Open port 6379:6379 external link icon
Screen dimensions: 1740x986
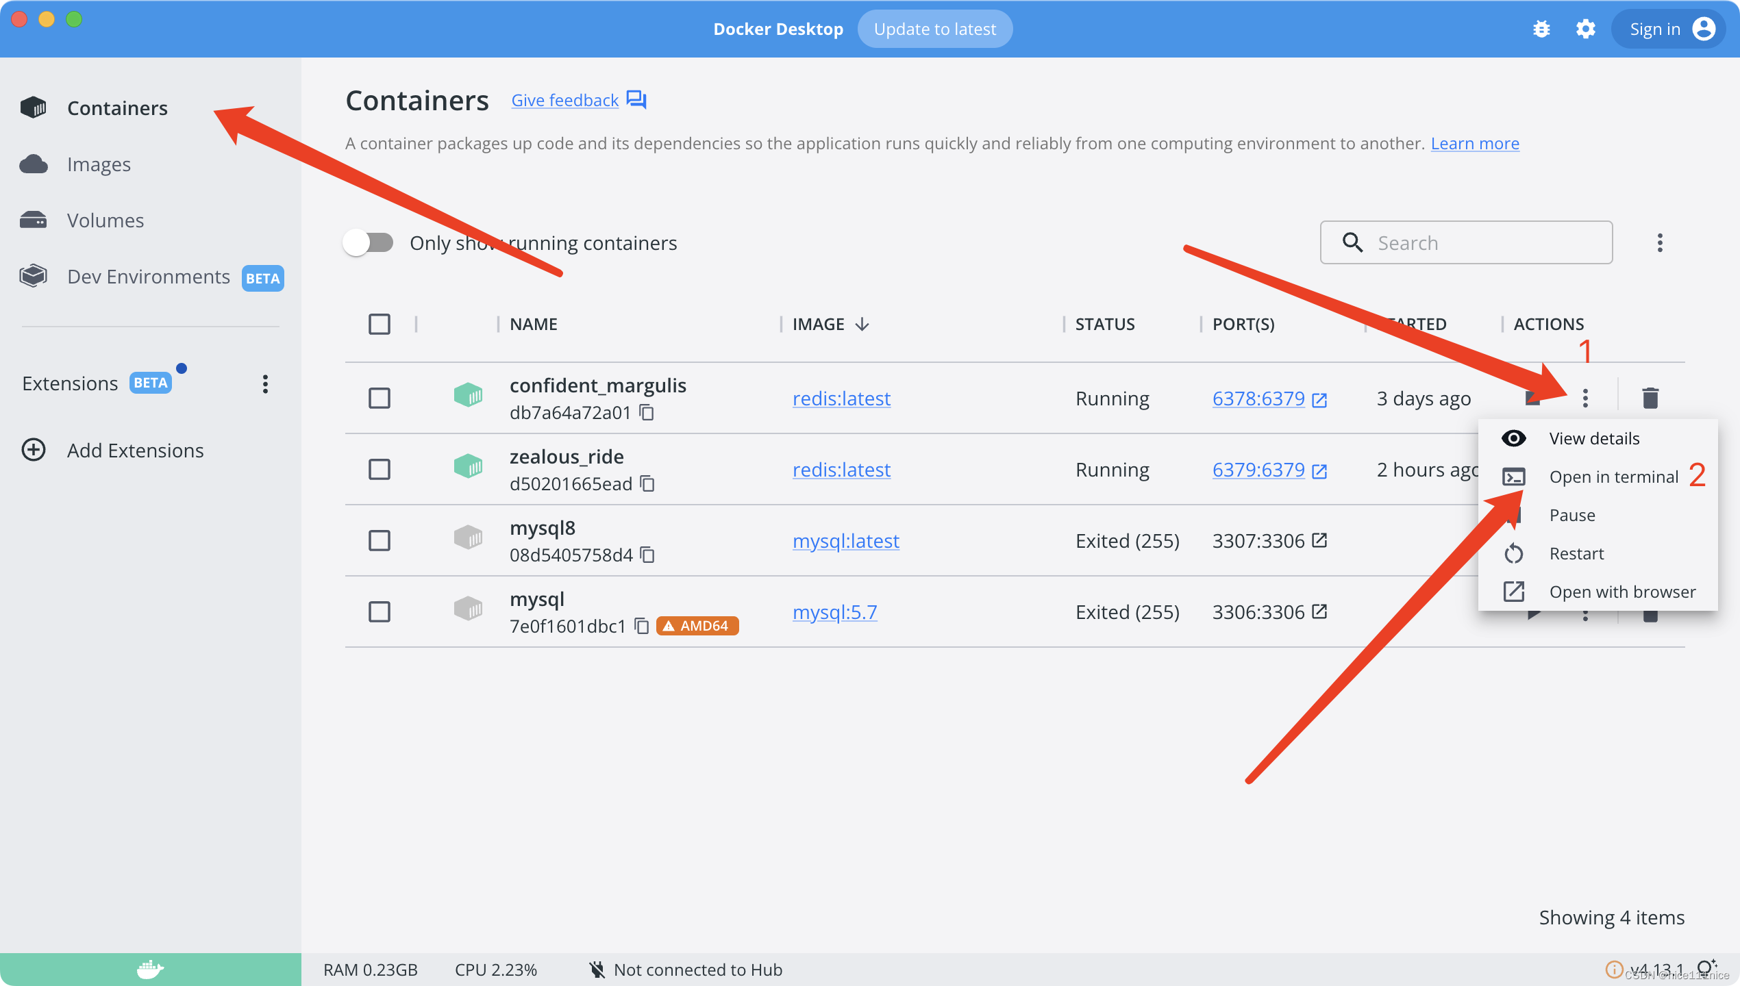point(1319,470)
